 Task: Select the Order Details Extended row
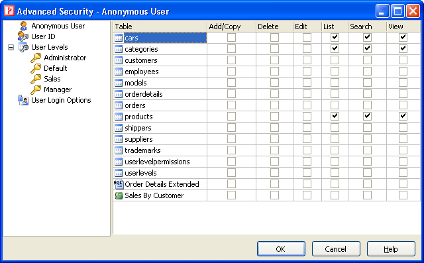click(162, 184)
